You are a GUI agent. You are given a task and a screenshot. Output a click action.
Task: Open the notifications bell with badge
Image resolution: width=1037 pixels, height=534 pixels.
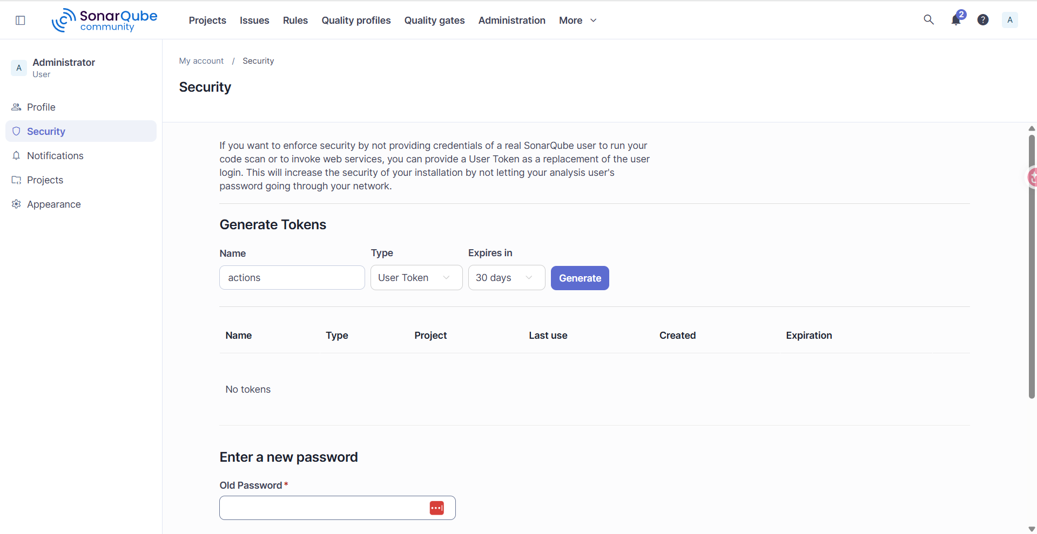pos(957,19)
